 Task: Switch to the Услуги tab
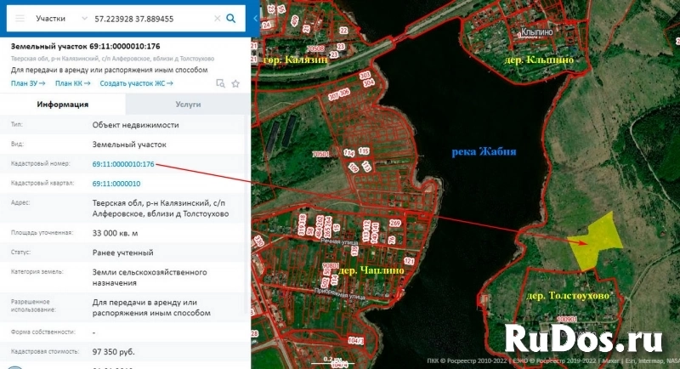pos(188,105)
